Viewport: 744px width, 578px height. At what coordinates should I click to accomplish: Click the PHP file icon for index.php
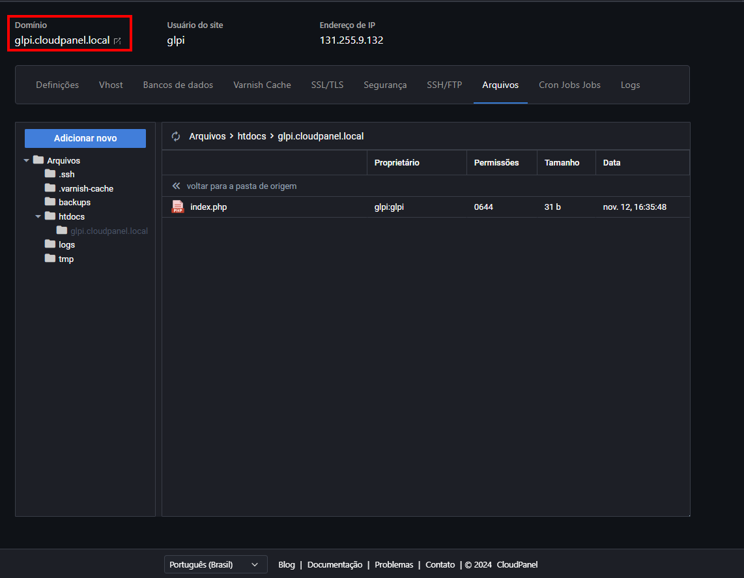click(x=177, y=207)
